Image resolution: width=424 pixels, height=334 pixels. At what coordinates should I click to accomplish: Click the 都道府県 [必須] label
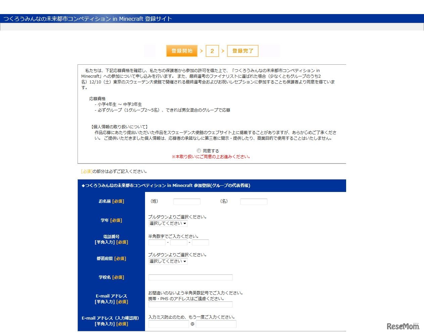coord(111,259)
